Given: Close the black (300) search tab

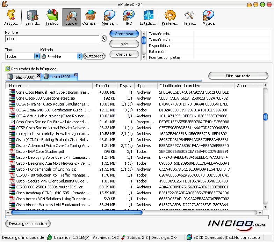Looking at the screenshot, I should (38, 75).
